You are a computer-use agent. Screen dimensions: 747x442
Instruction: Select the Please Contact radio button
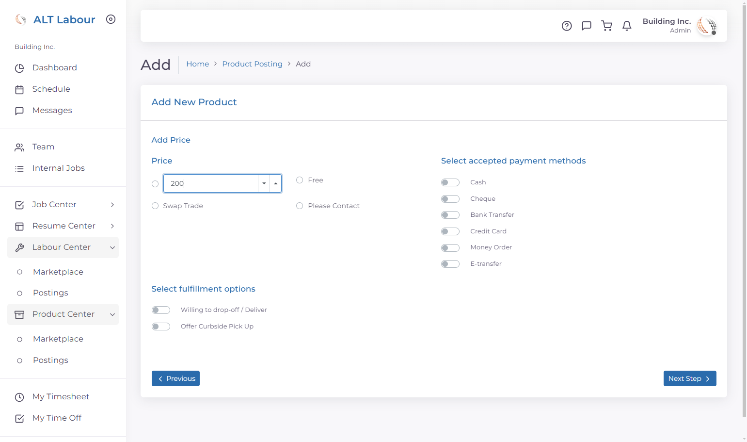click(300, 206)
